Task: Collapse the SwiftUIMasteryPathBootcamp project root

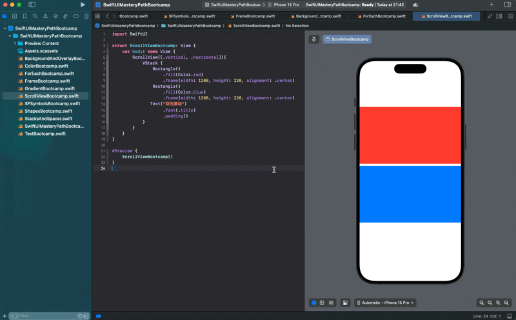Action: pos(5,28)
